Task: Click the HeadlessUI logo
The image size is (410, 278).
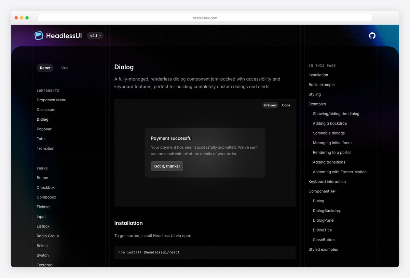Action: [x=58, y=35]
